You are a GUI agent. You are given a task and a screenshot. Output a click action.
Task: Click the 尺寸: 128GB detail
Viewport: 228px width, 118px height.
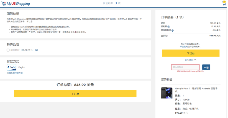(182, 100)
